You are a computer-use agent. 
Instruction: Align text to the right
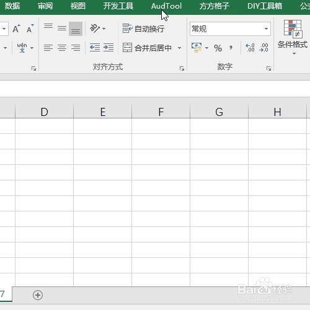pyautogui.click(x=76, y=48)
